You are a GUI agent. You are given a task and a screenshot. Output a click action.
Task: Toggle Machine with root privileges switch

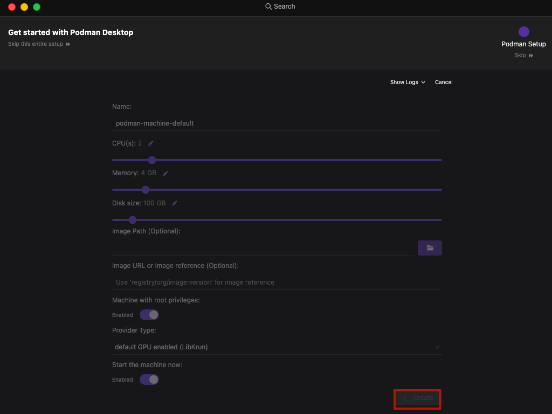(x=149, y=315)
